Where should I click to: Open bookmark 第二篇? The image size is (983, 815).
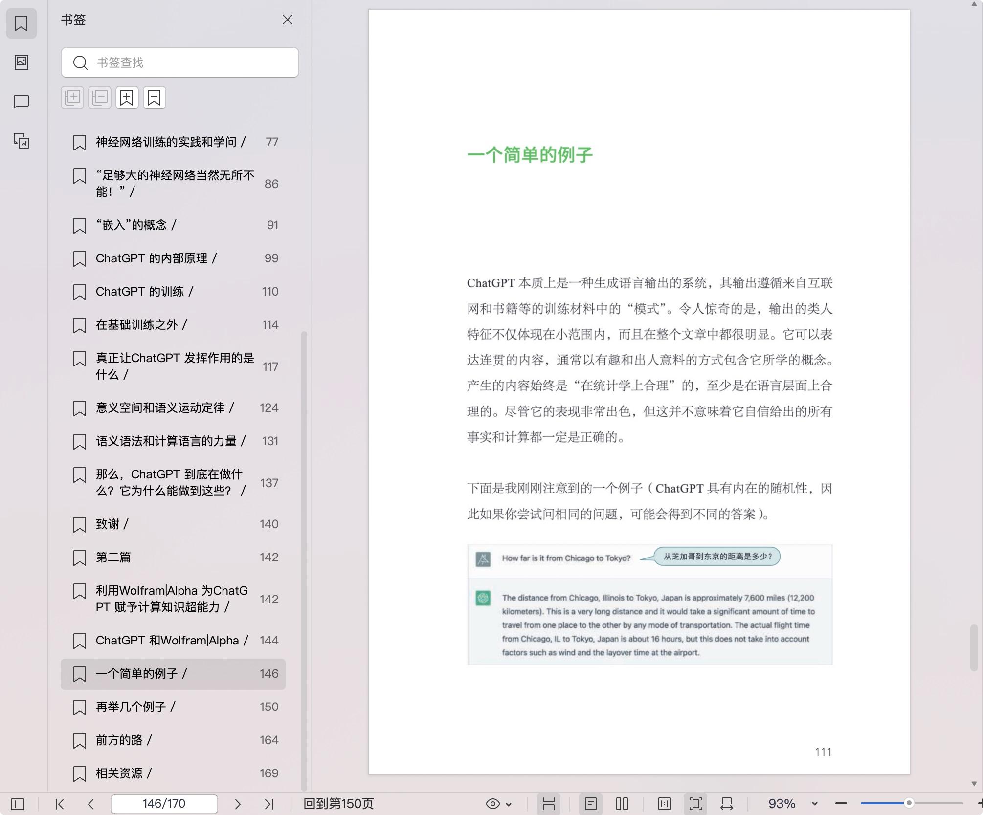(173, 558)
